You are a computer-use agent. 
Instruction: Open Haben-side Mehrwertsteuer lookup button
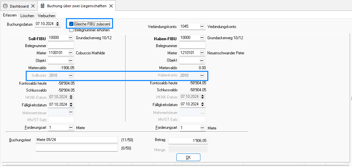coord(202,112)
